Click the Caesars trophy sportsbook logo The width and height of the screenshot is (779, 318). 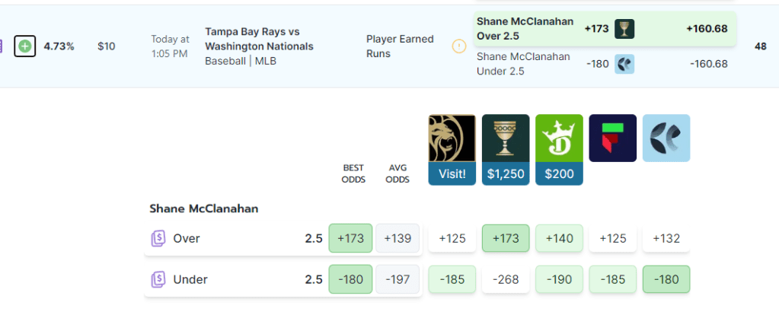tap(506, 138)
